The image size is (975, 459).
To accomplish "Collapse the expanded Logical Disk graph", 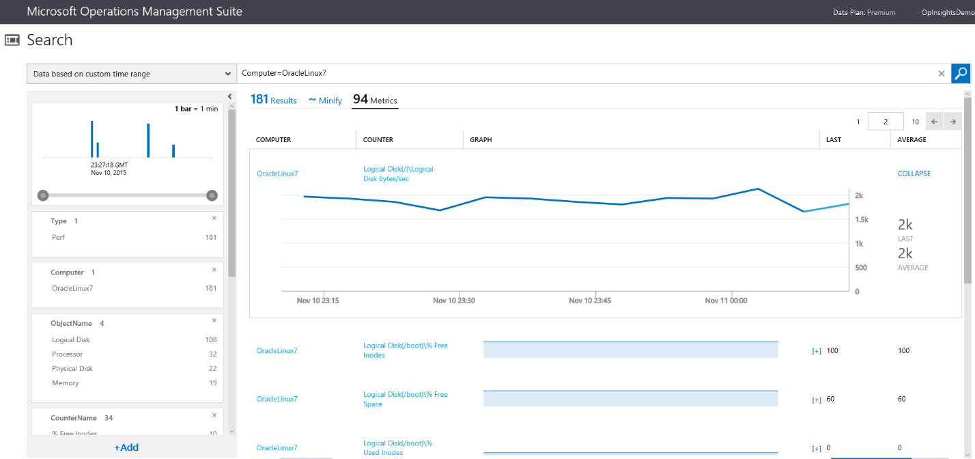I will [x=914, y=173].
